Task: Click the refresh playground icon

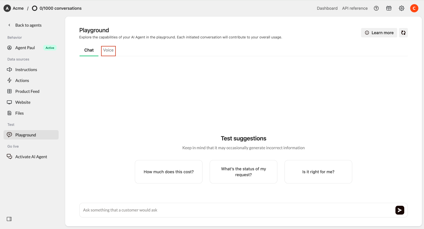Action: (403, 33)
